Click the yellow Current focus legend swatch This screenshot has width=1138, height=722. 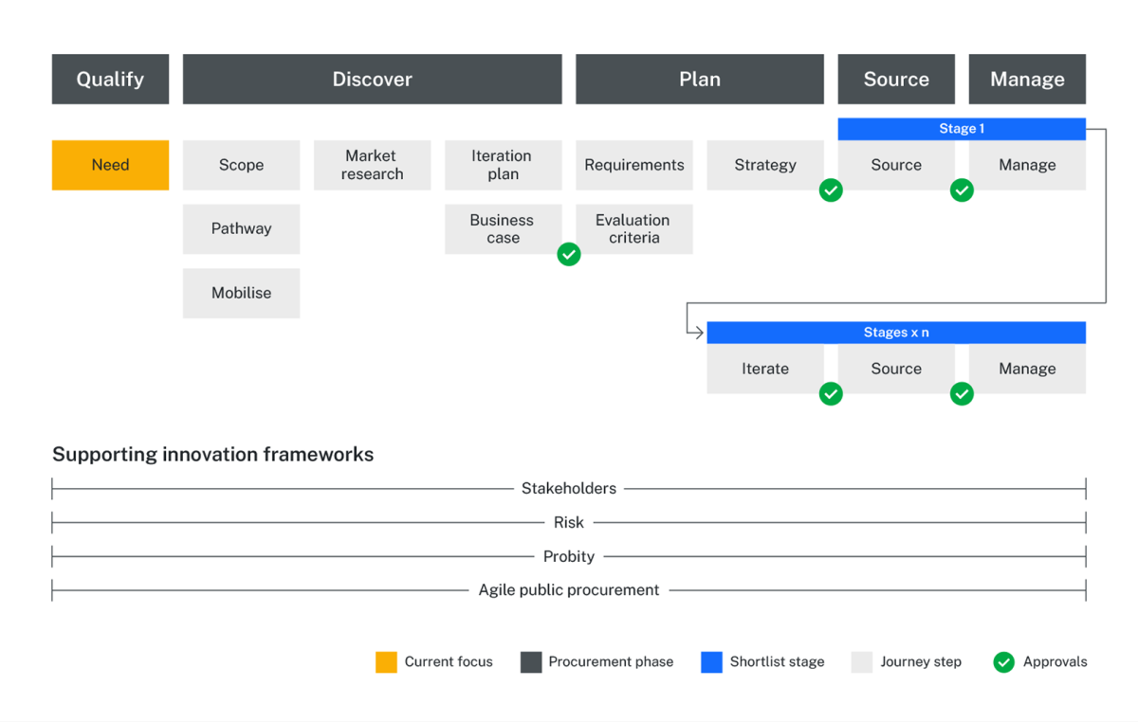point(386,661)
